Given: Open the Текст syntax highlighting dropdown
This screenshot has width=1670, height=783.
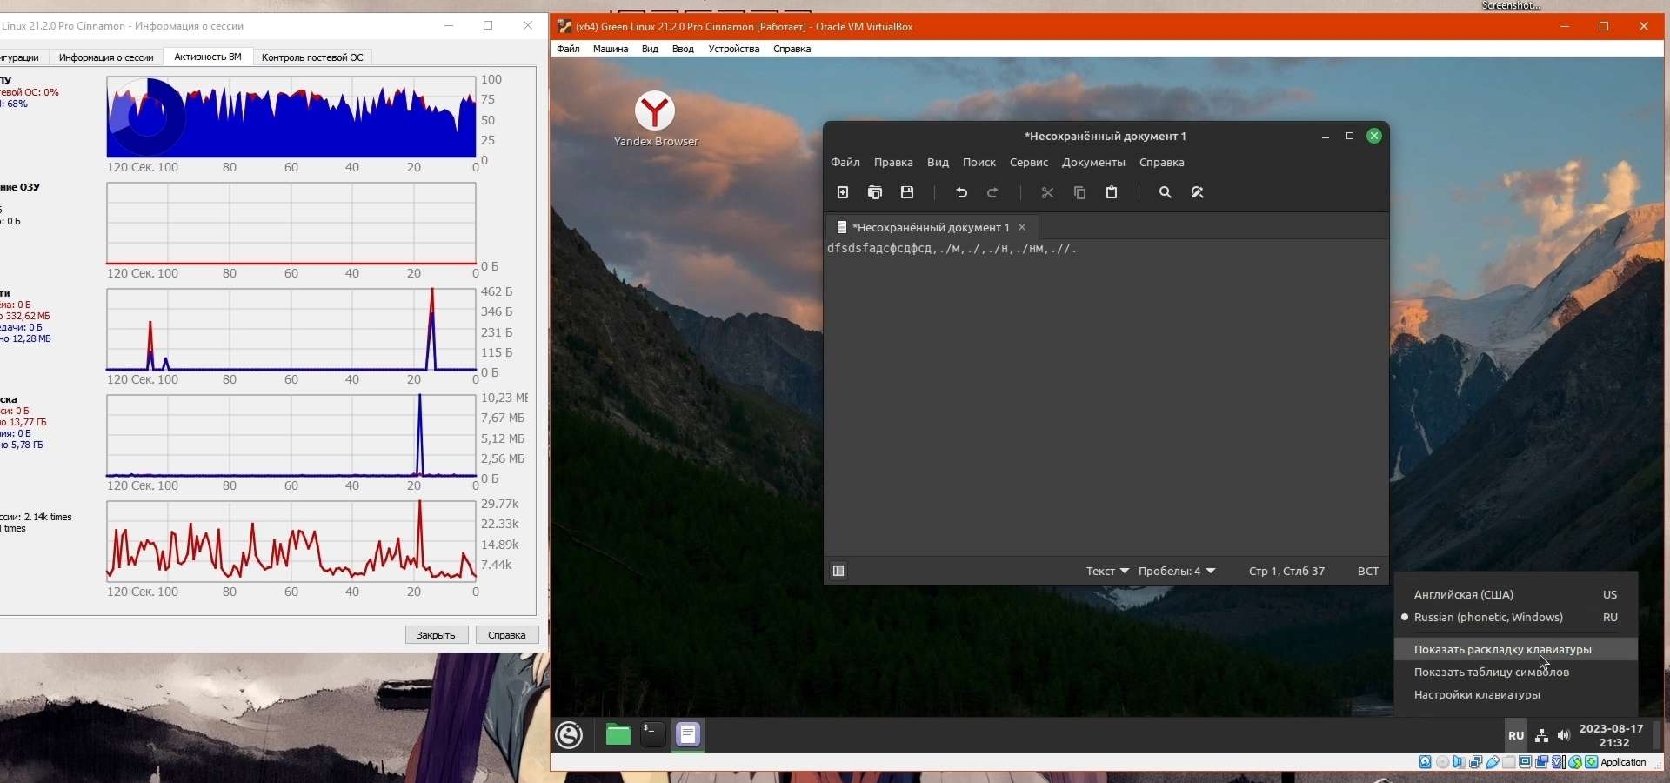Looking at the screenshot, I should pyautogui.click(x=1107, y=572).
